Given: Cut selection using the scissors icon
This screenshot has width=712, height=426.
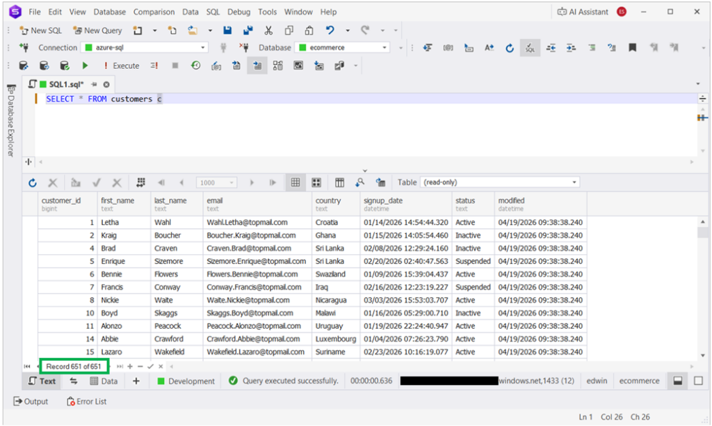Looking at the screenshot, I should pos(268,31).
